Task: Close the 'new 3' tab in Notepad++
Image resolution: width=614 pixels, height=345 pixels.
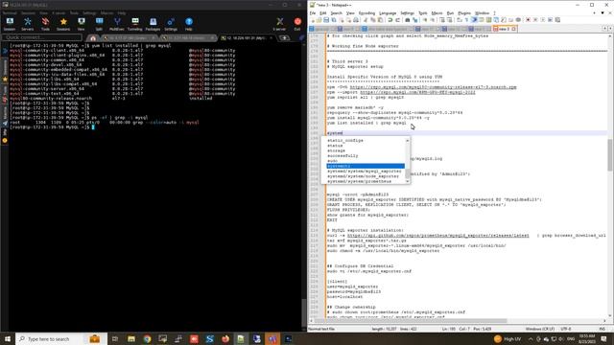Action: pyautogui.click(x=514, y=29)
